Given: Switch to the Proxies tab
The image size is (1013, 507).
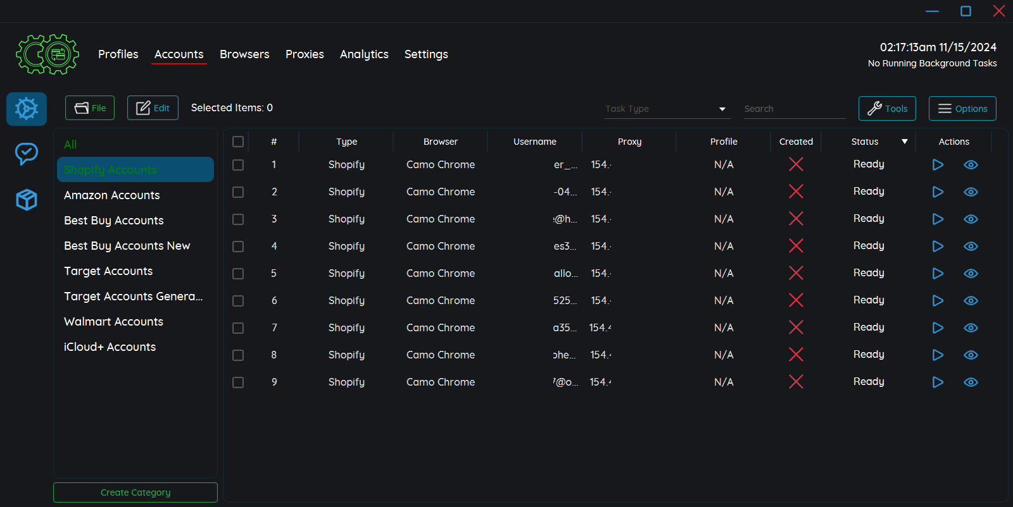Looking at the screenshot, I should click(x=305, y=54).
